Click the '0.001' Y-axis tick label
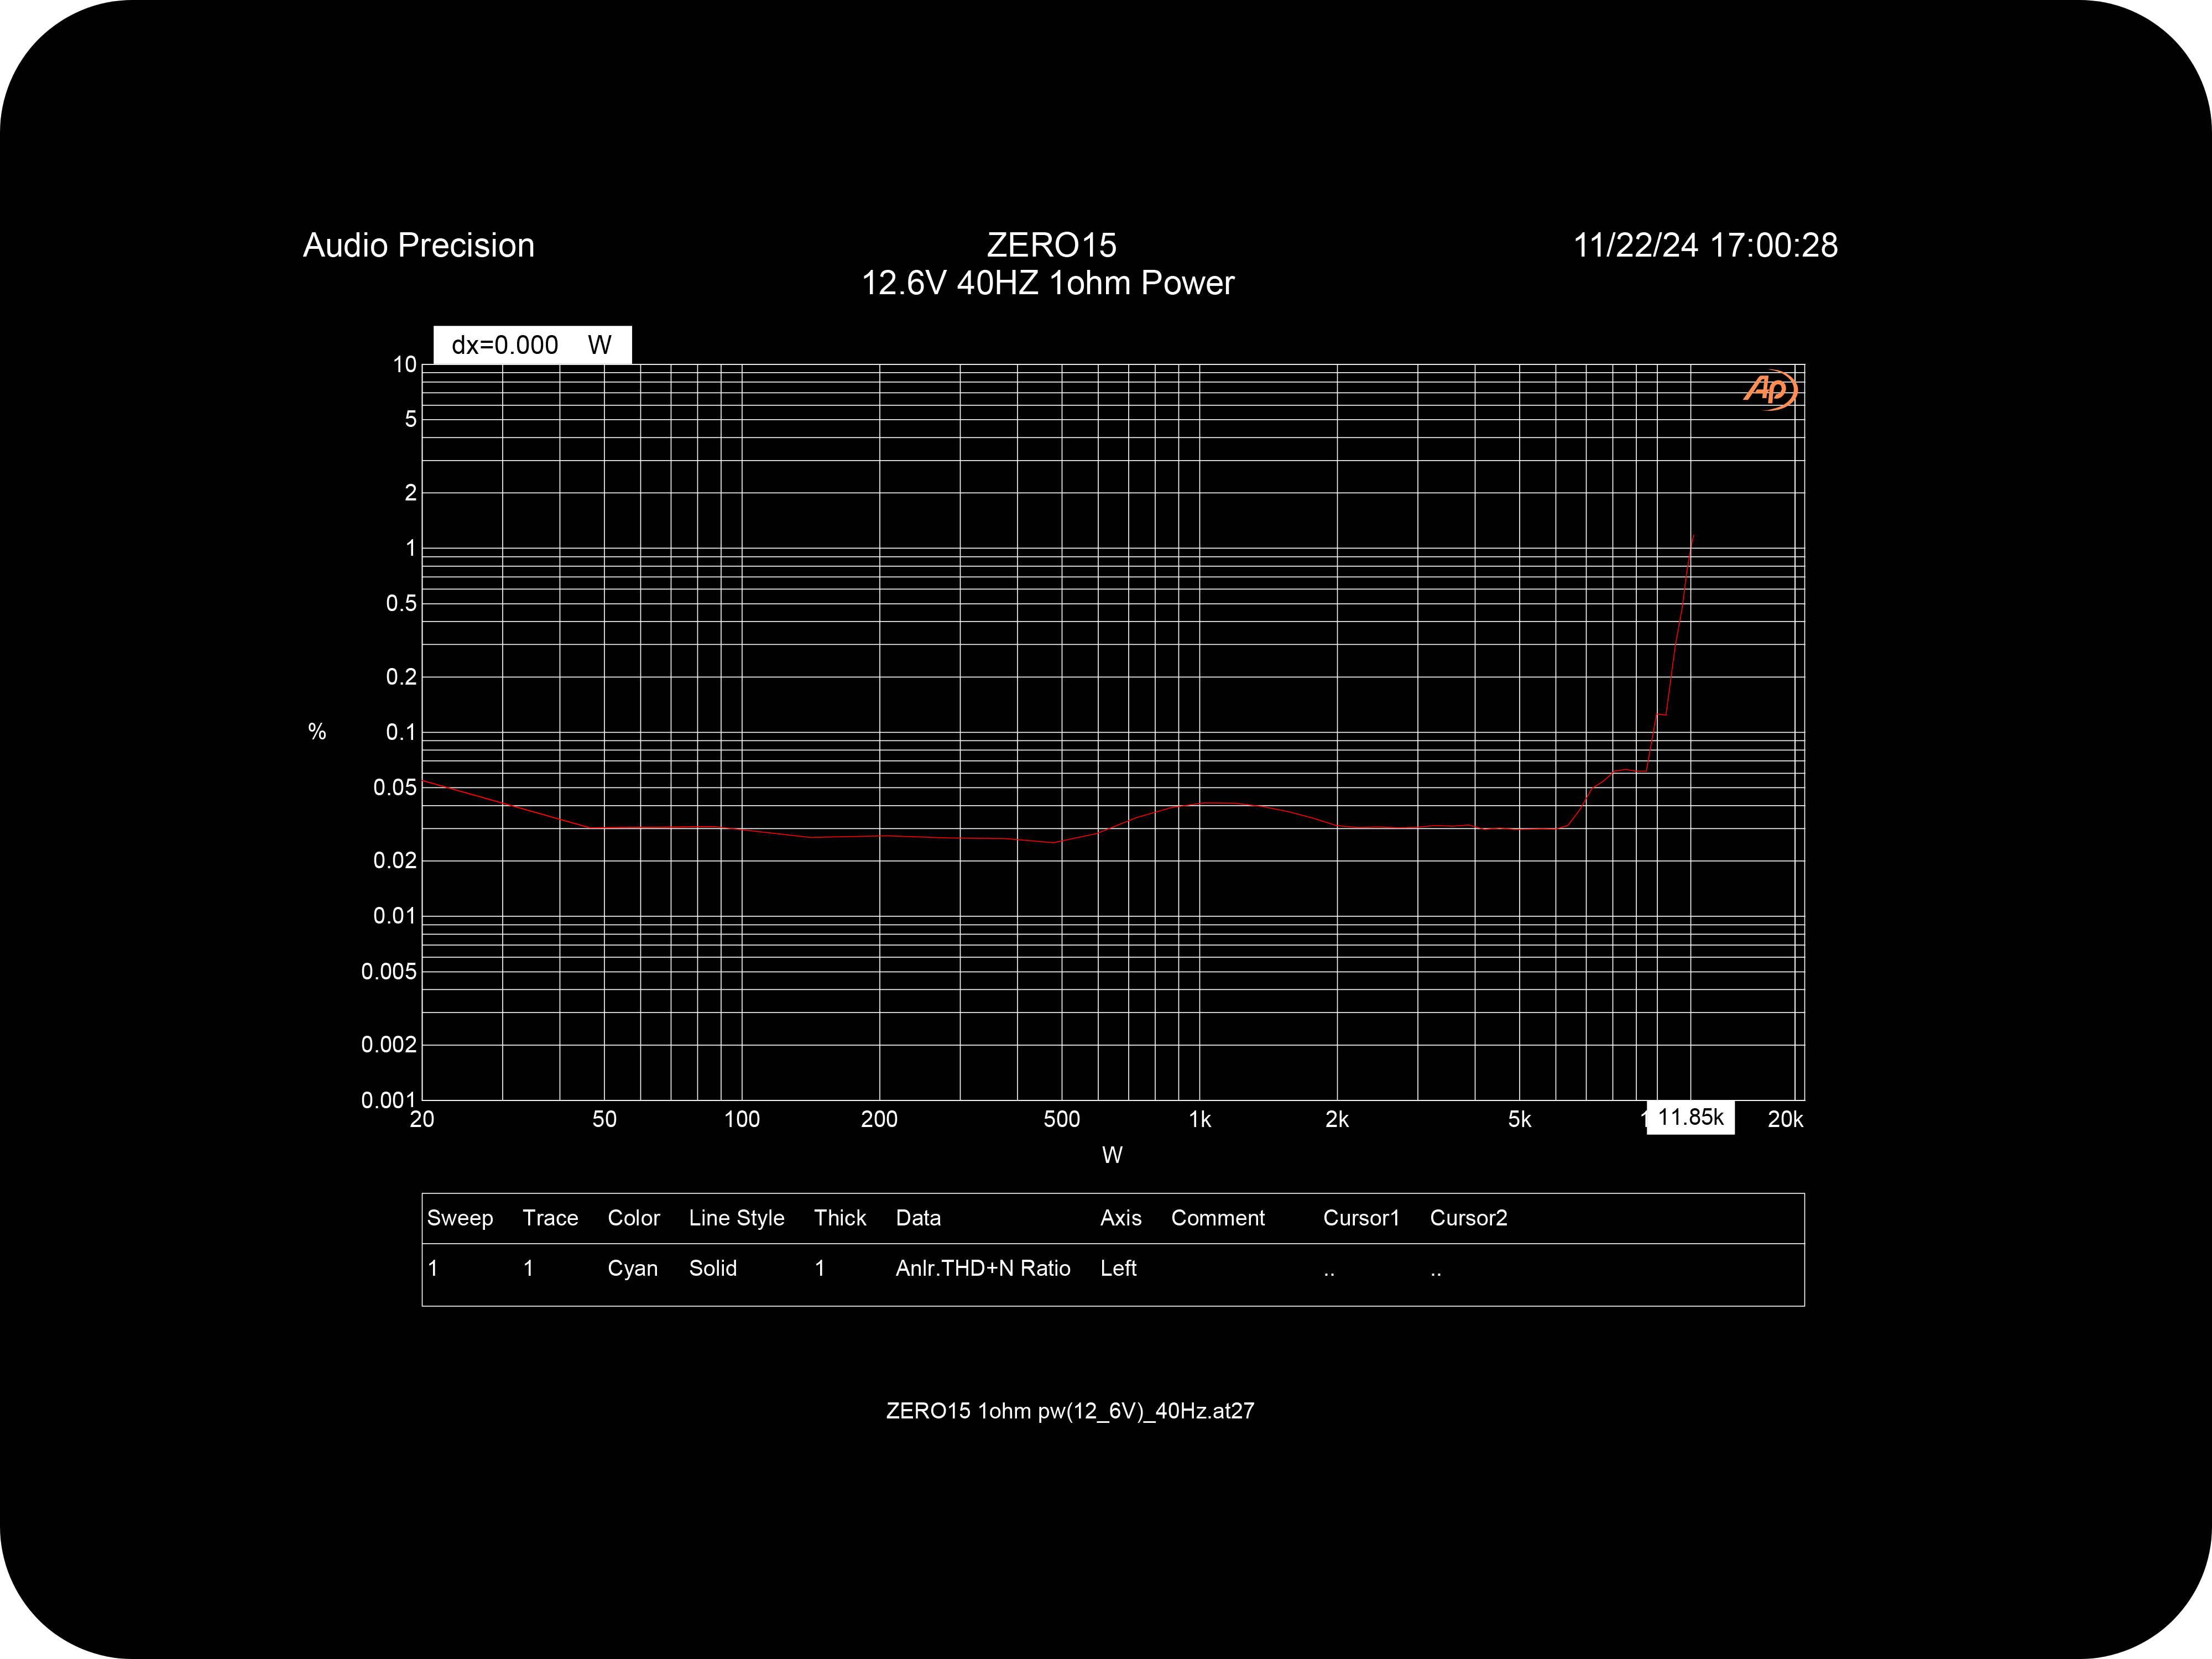2212x1659 pixels. click(388, 1100)
